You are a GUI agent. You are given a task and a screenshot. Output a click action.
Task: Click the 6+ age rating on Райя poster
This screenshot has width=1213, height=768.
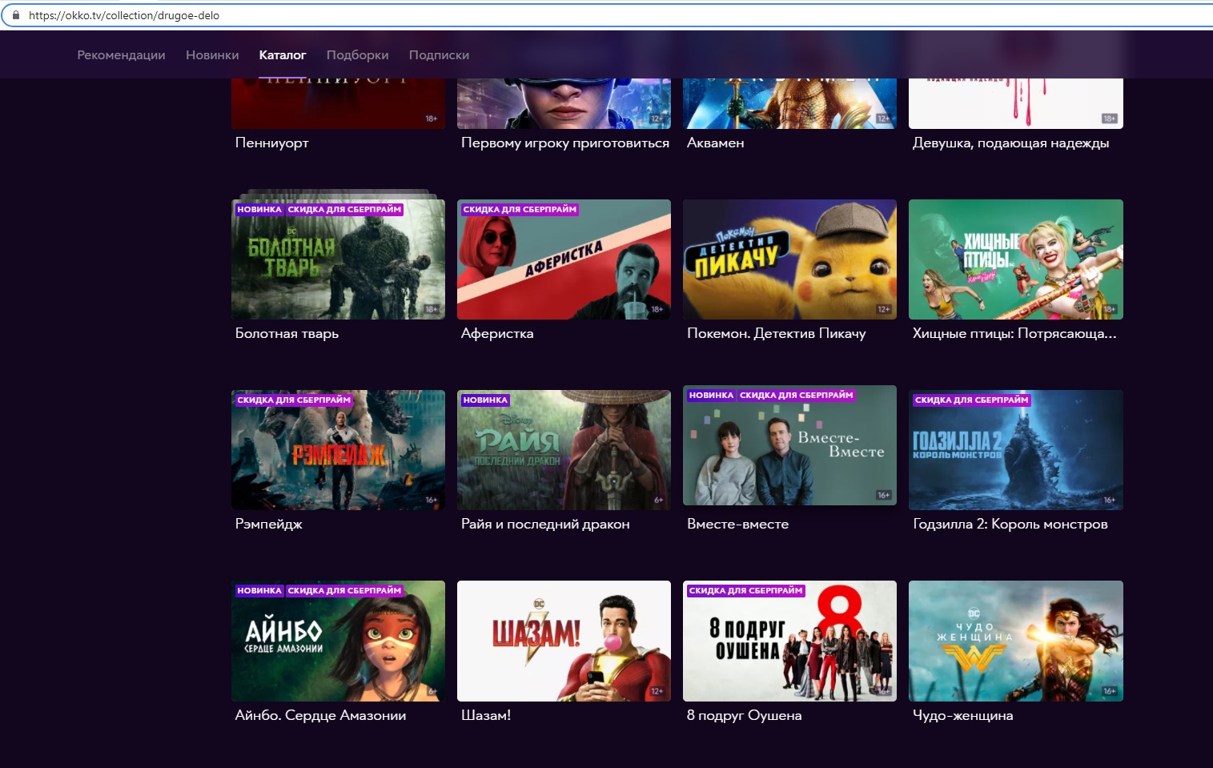[x=658, y=500]
